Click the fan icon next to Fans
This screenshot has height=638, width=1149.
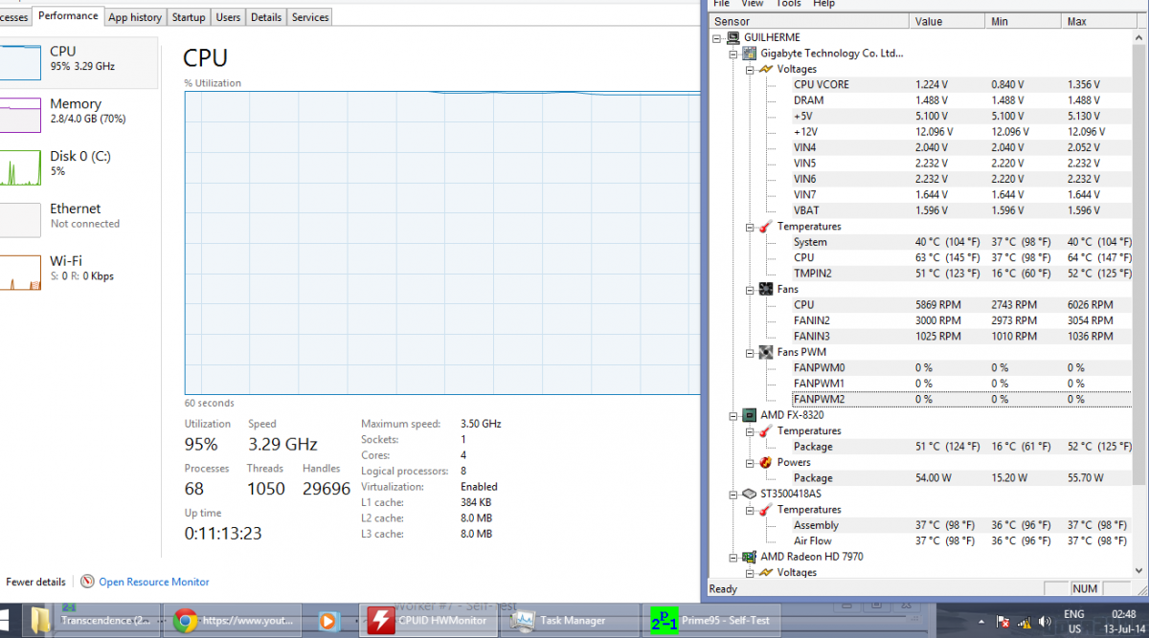point(766,289)
